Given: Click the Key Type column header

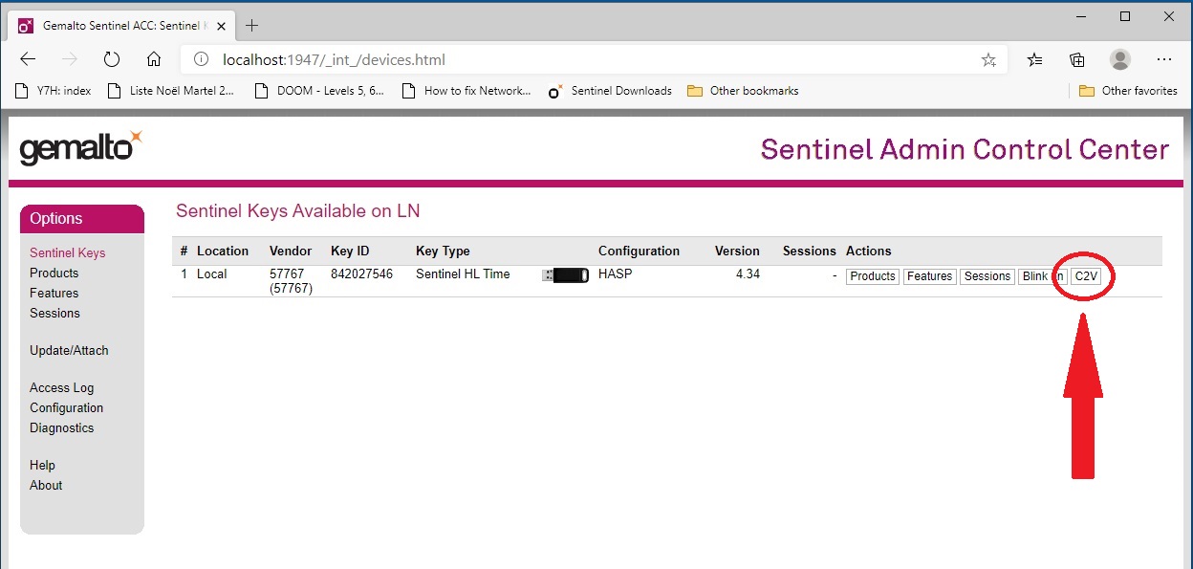Looking at the screenshot, I should coord(443,252).
